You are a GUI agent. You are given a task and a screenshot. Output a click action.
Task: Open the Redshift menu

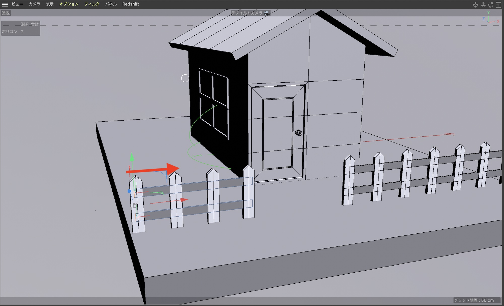[131, 4]
